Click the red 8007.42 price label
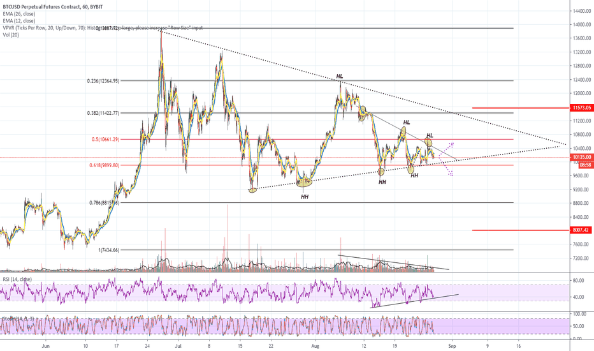 tap(581, 230)
